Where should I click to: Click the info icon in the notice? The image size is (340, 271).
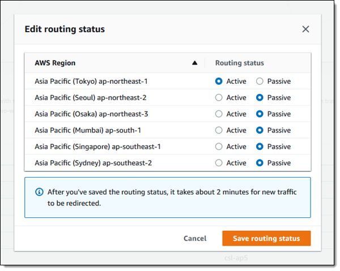click(x=39, y=192)
